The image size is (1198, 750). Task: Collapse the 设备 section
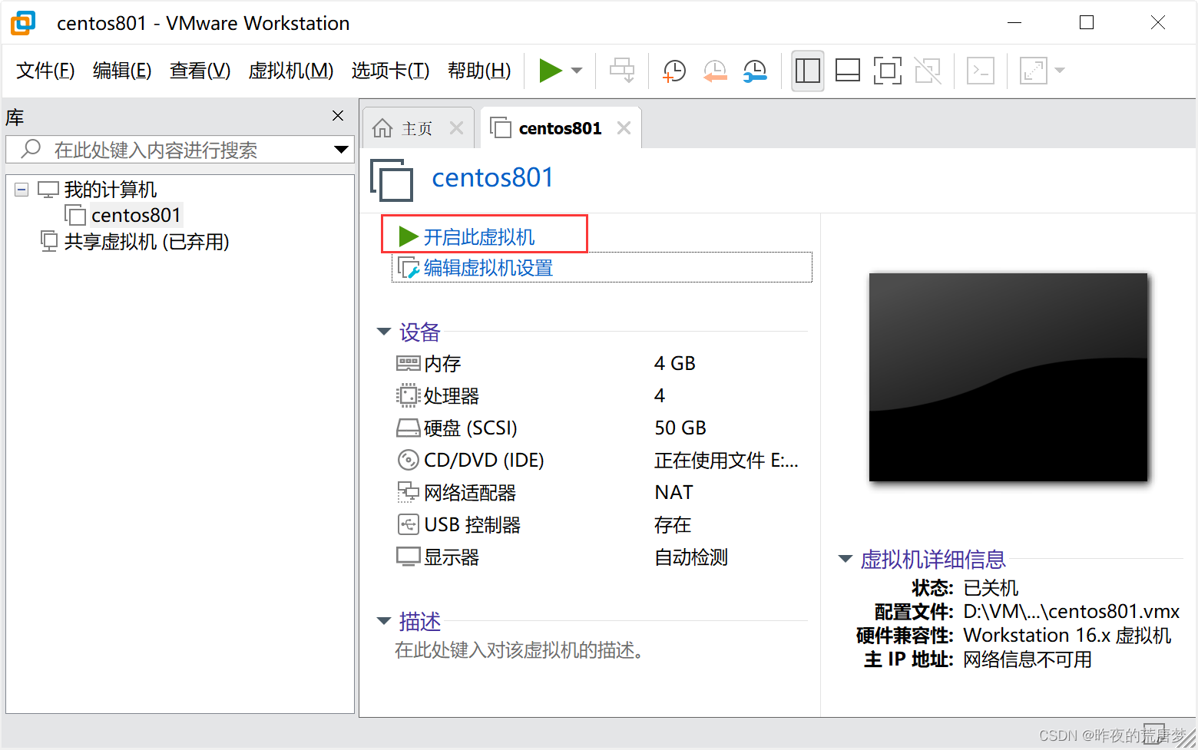[x=384, y=332]
